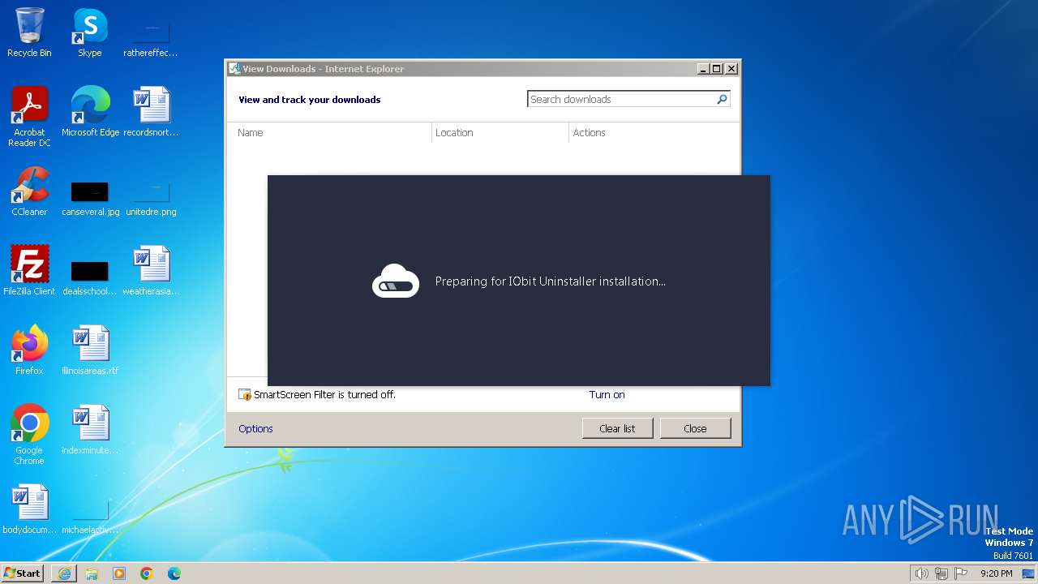Click Turn on SmartScreen link
This screenshot has width=1038, height=584.
pos(607,395)
